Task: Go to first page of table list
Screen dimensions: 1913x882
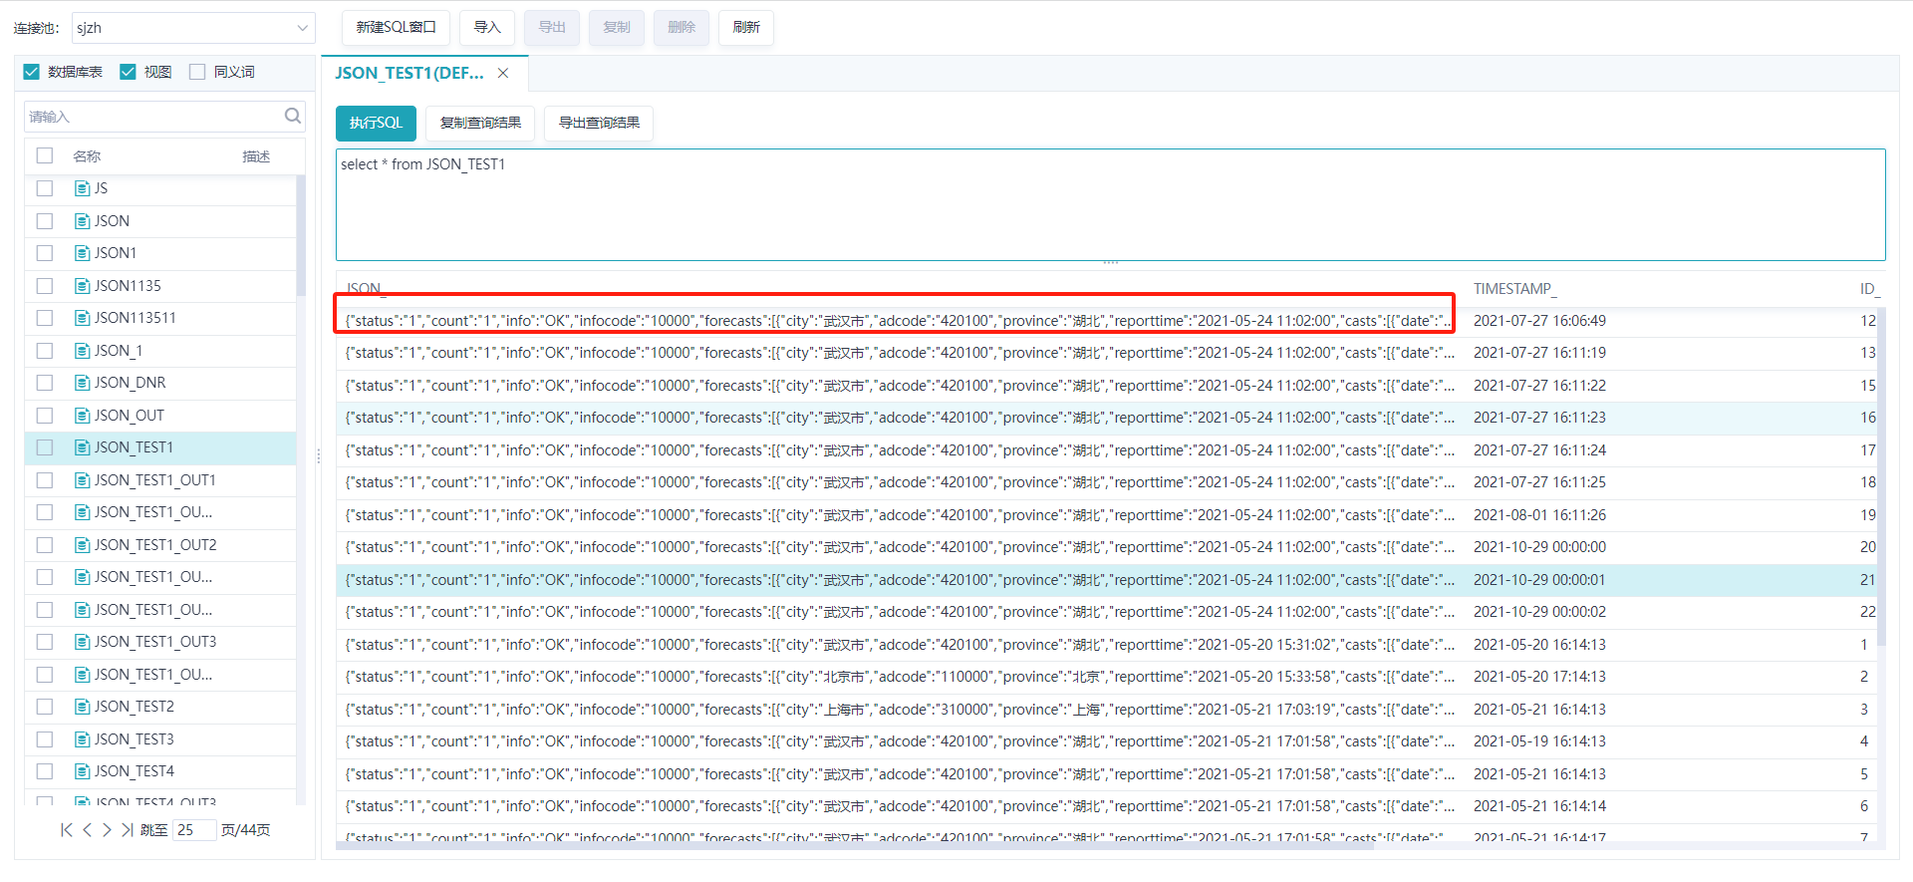Action: tap(66, 829)
